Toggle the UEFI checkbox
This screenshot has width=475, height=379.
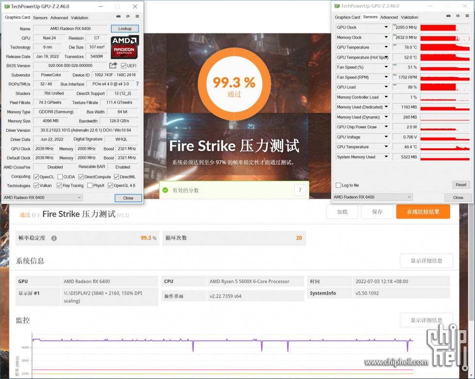pyautogui.click(x=124, y=66)
